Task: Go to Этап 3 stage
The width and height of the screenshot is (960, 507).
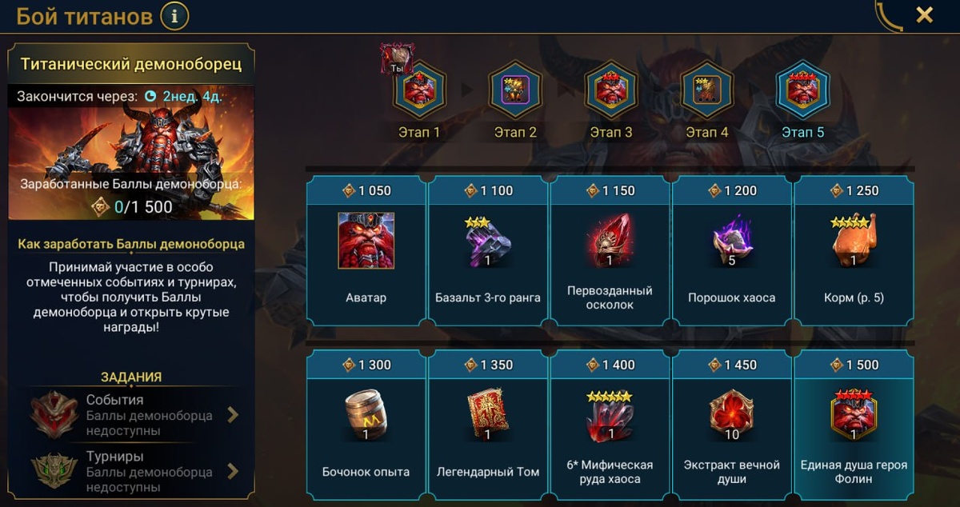Action: click(x=611, y=90)
